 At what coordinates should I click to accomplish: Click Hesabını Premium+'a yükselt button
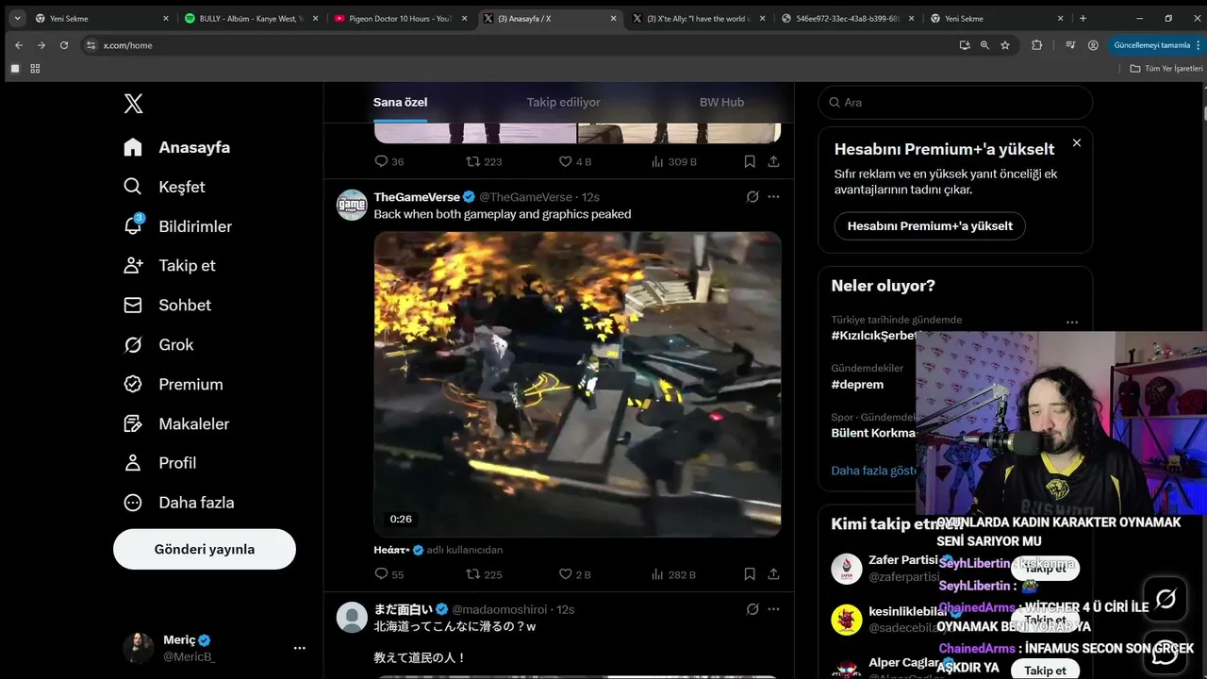click(930, 226)
